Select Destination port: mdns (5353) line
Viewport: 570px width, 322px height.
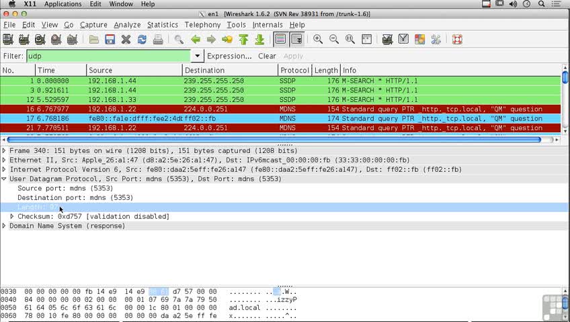75,198
